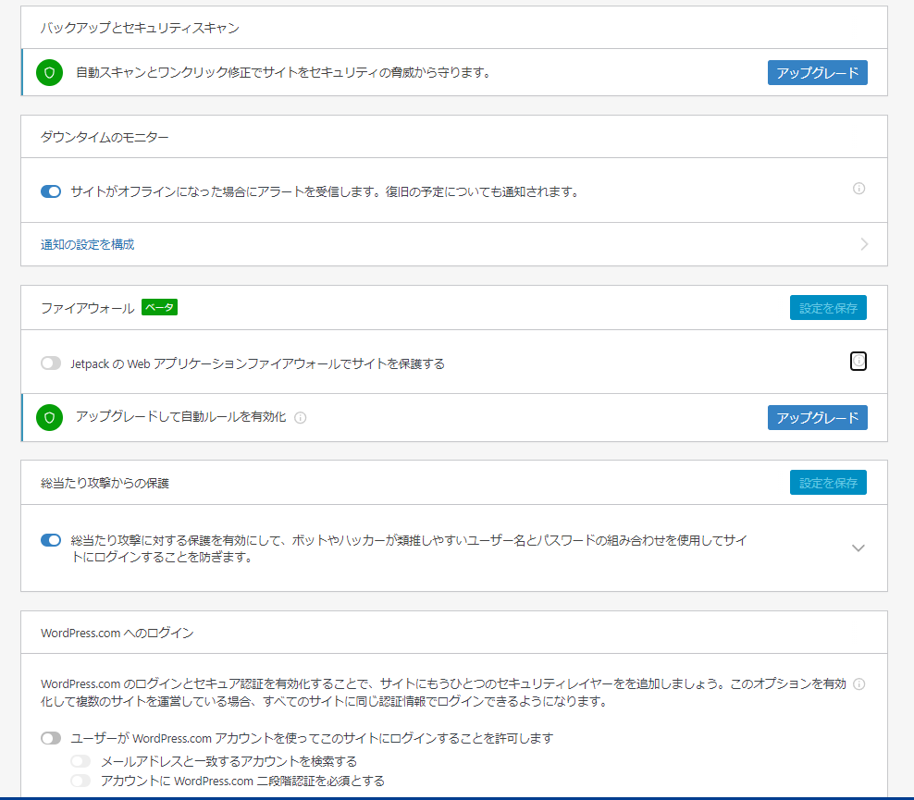This screenshot has width=914, height=800.
Task: Open the info icon for the downtime monitor alert
Action: [858, 188]
